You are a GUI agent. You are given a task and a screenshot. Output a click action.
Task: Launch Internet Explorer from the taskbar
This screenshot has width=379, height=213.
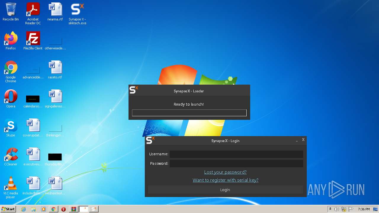click(24, 209)
